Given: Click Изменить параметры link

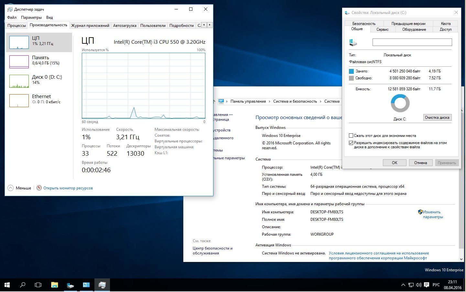Looking at the screenshot, I should tap(433, 214).
